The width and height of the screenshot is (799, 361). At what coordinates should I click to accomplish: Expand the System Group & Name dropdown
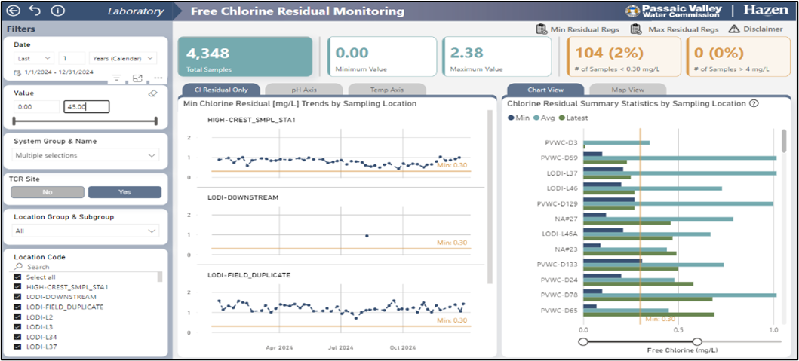(x=86, y=155)
